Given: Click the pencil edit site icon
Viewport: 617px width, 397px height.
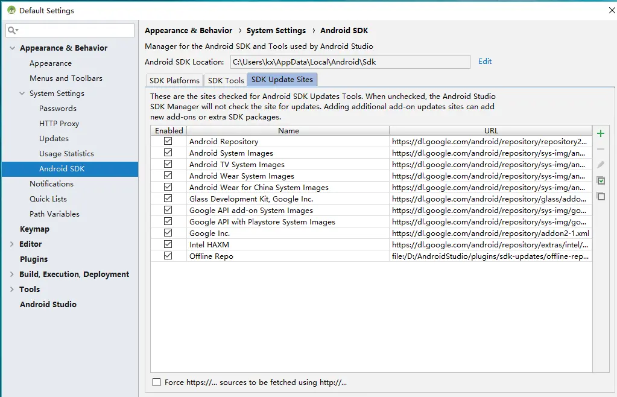Looking at the screenshot, I should point(600,165).
